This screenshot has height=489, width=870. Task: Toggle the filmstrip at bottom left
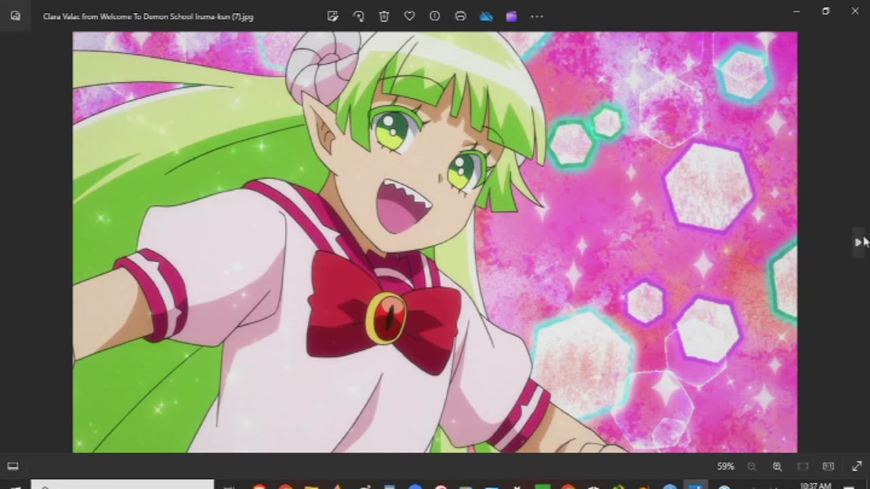(x=13, y=467)
